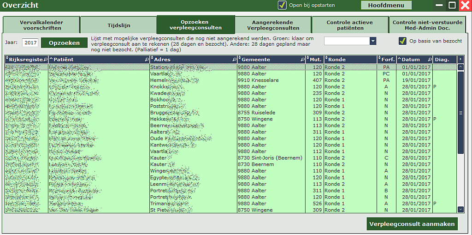Click the Forf. value B
The width and height of the screenshot is (472, 235).
click(x=386, y=191)
